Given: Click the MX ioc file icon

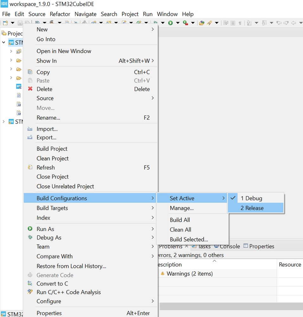Looking at the screenshot, I should pyautogui.click(x=19, y=87).
